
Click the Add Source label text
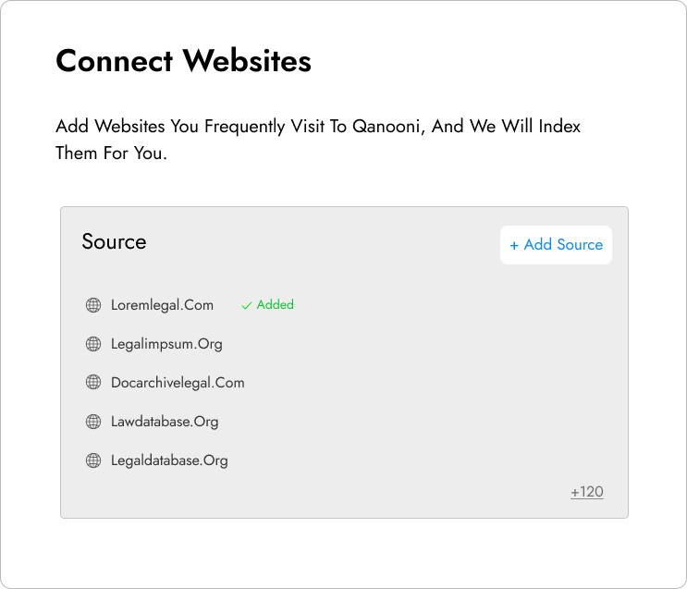[563, 244]
